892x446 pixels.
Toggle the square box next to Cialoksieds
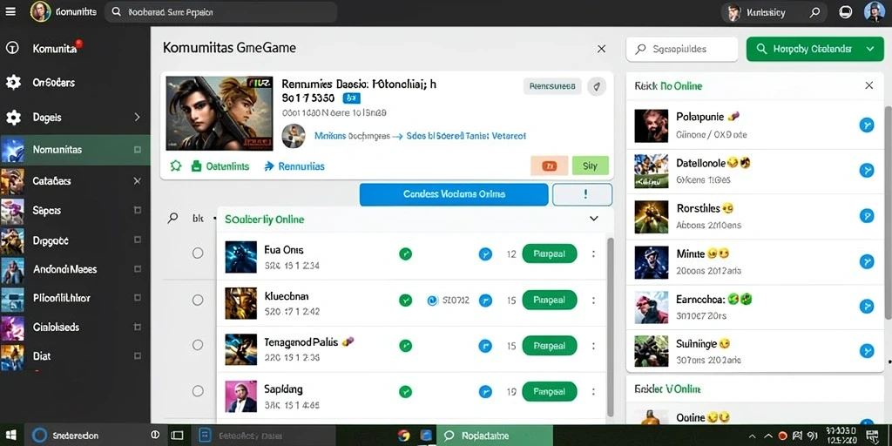click(137, 328)
